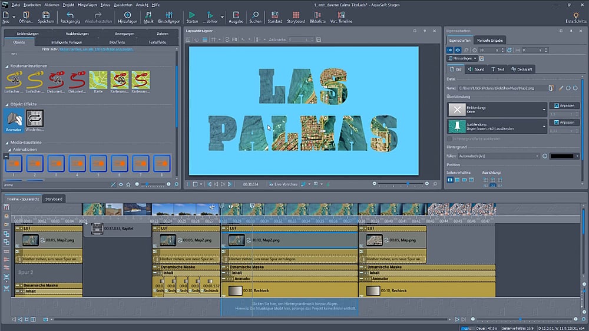Start playback with the Starten icon

tap(192, 15)
